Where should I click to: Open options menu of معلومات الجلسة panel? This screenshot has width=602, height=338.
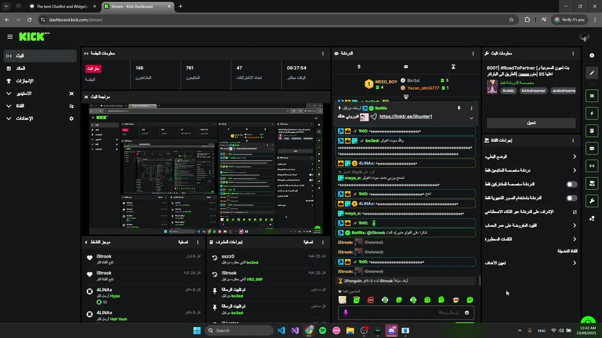coord(323,54)
